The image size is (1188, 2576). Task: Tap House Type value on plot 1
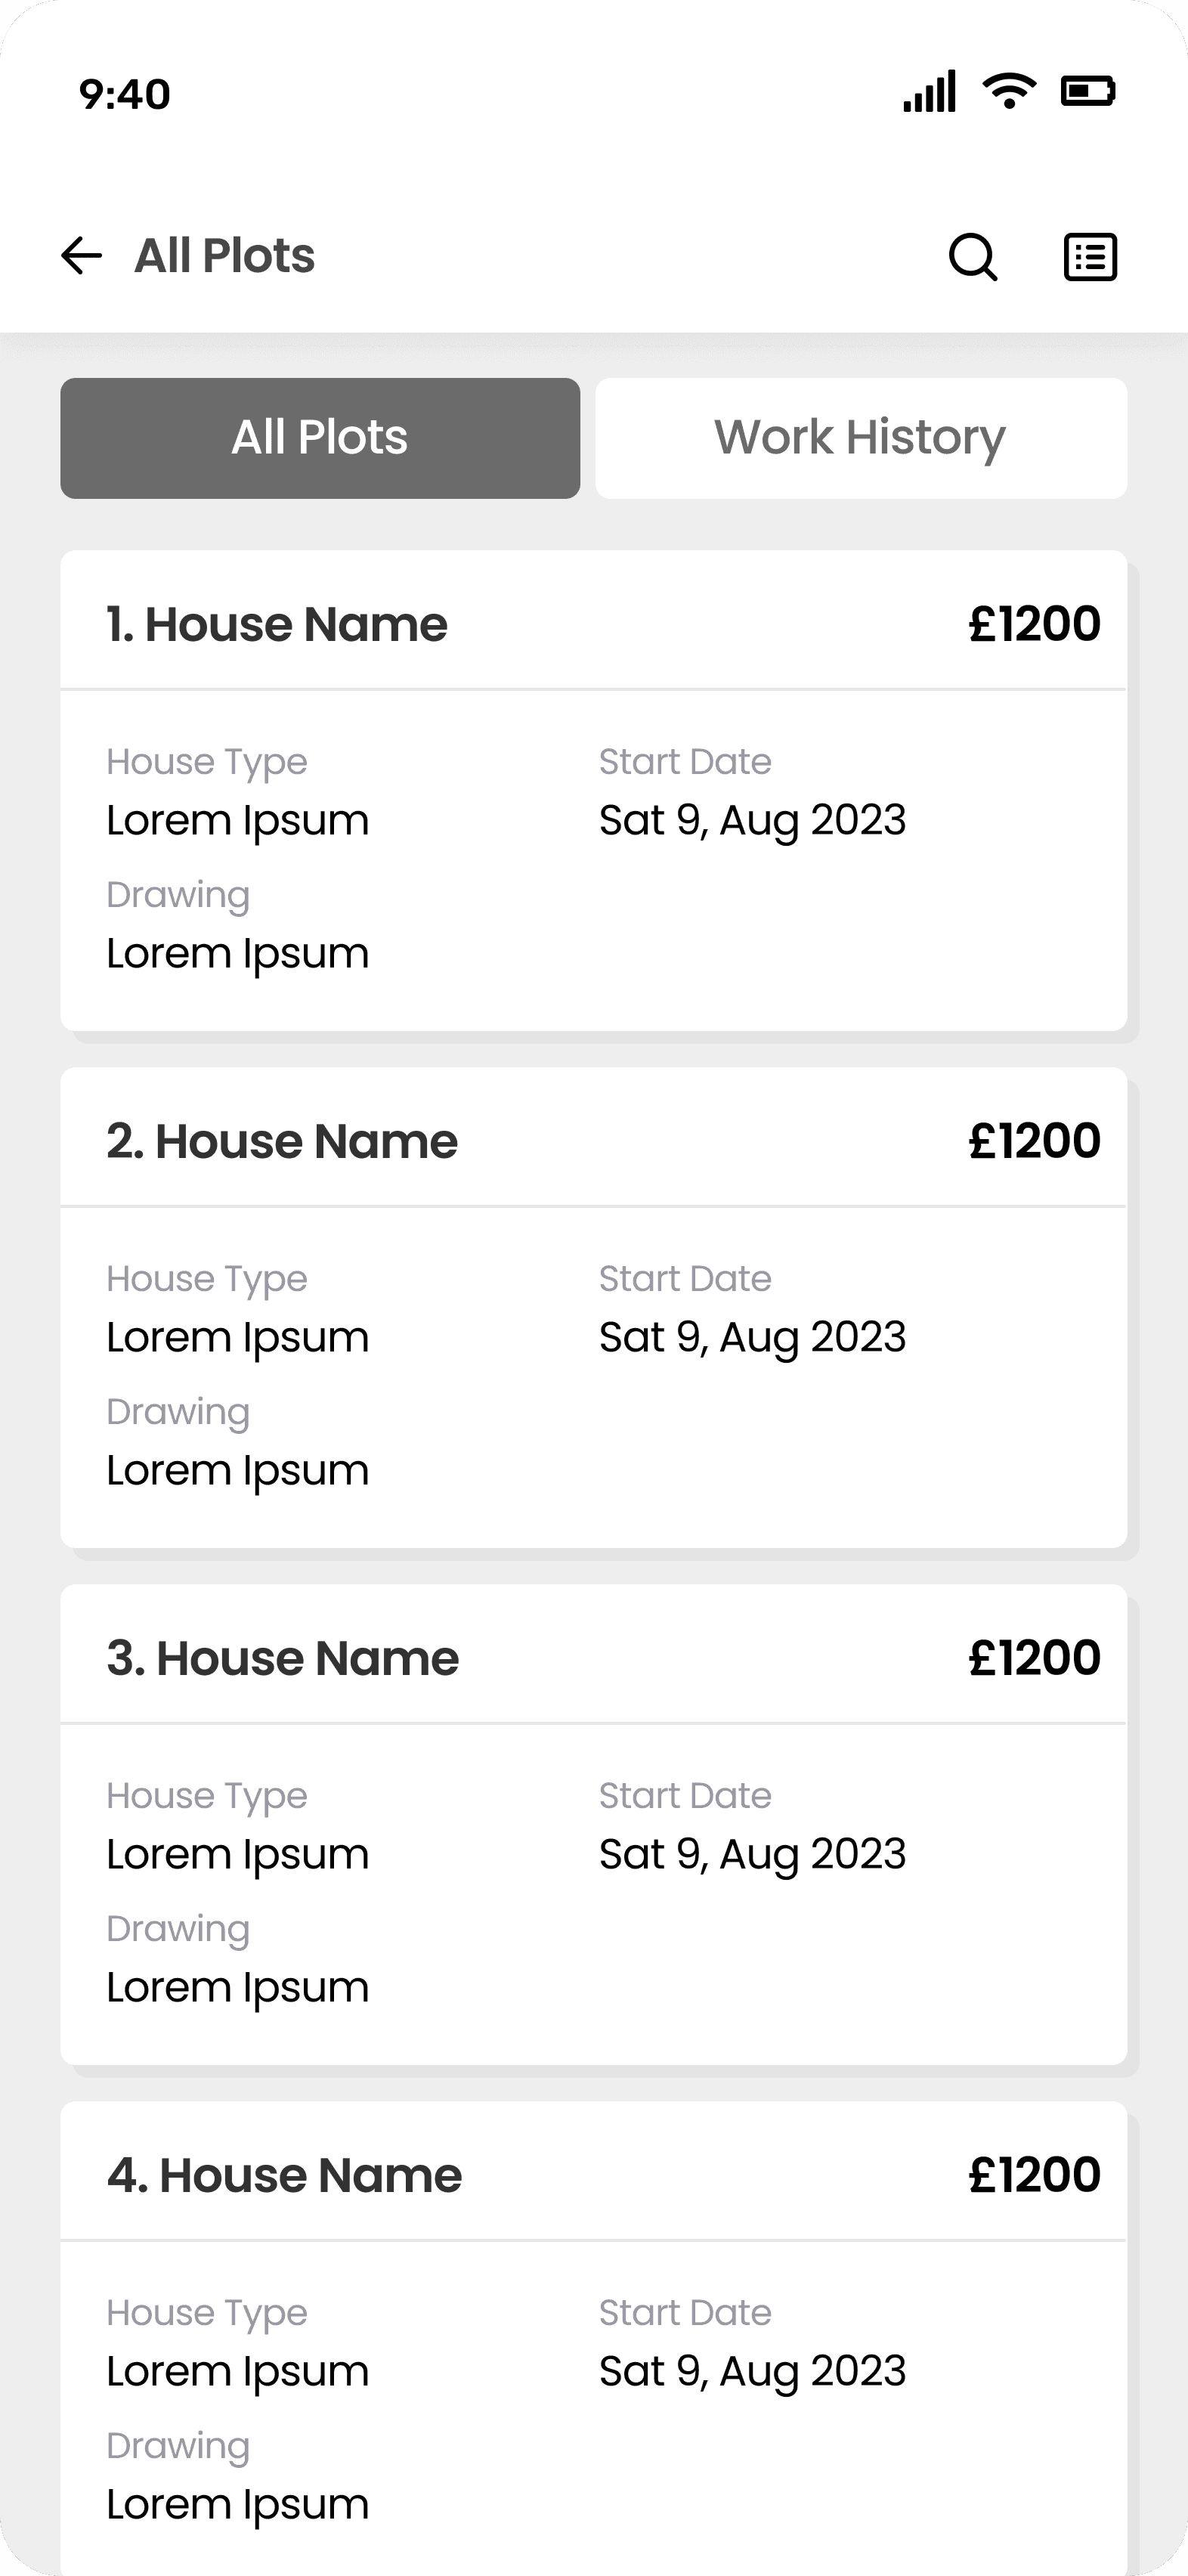238,821
